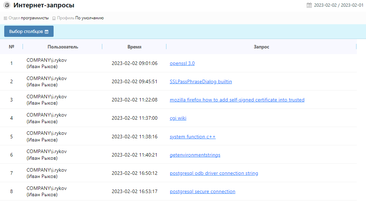Viewport: 366px width, 205px height.
Task: Sort by the Запрос column header
Action: pos(261,47)
